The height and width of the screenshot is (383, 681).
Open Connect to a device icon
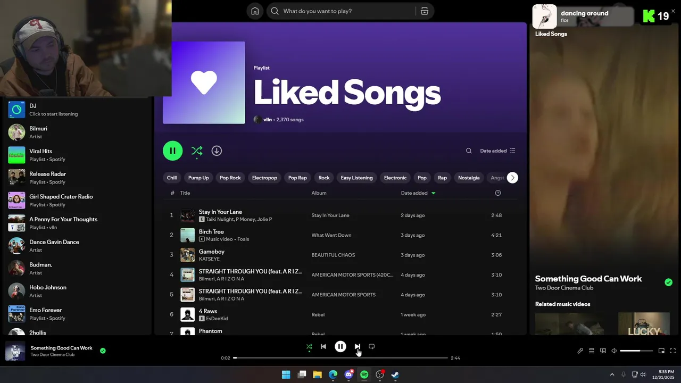click(603, 351)
